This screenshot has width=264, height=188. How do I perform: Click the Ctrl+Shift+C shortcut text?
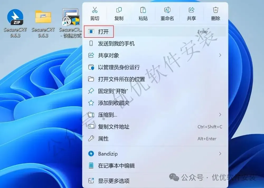point(210,127)
